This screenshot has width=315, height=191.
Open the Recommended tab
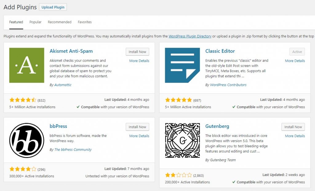[59, 22]
